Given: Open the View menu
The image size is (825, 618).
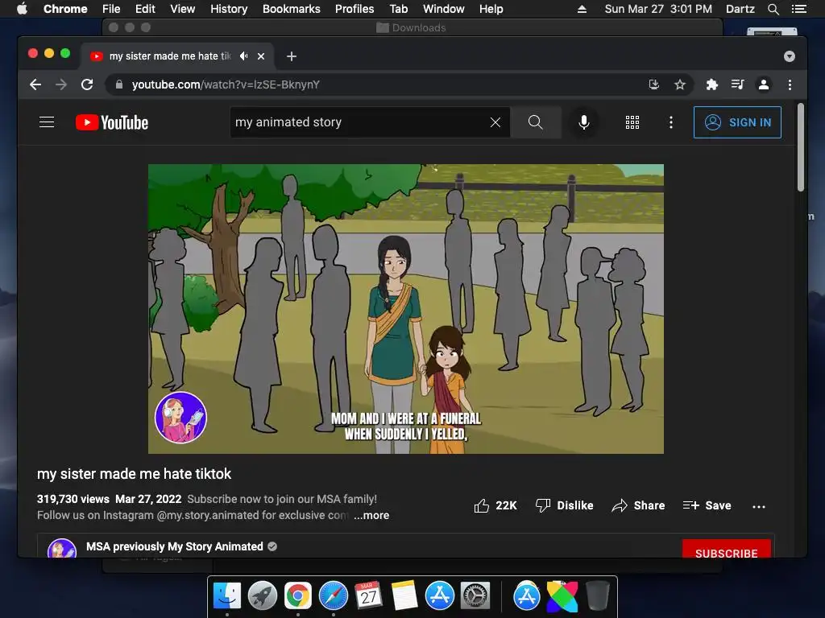Looking at the screenshot, I should click(x=183, y=9).
